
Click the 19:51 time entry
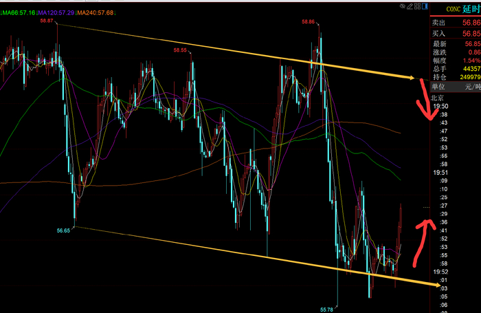tap(440, 173)
